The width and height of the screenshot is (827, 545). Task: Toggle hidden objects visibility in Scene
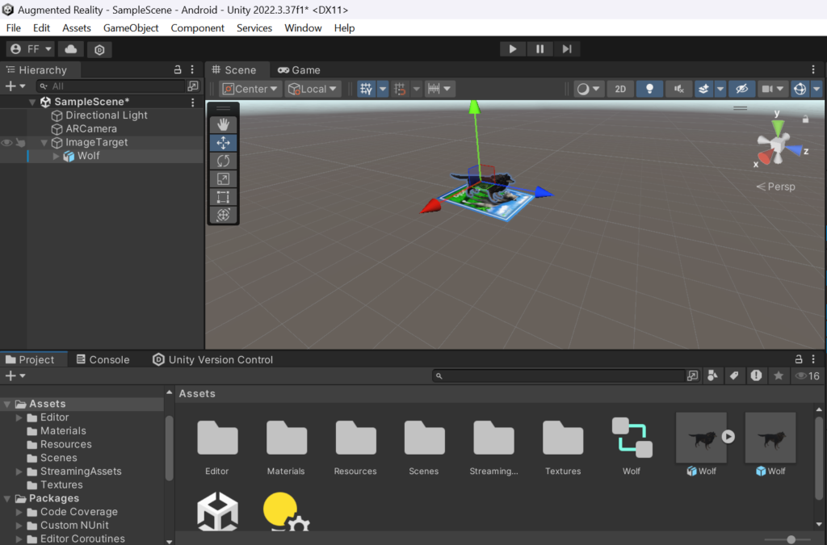741,89
